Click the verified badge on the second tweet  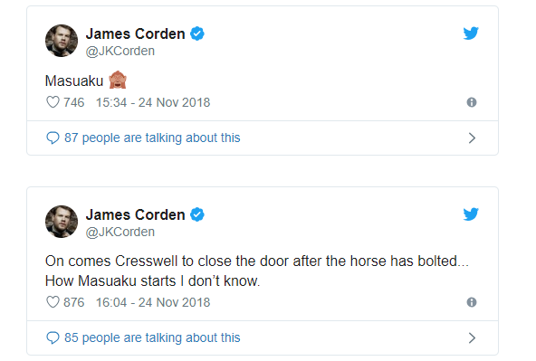pyautogui.click(x=197, y=214)
